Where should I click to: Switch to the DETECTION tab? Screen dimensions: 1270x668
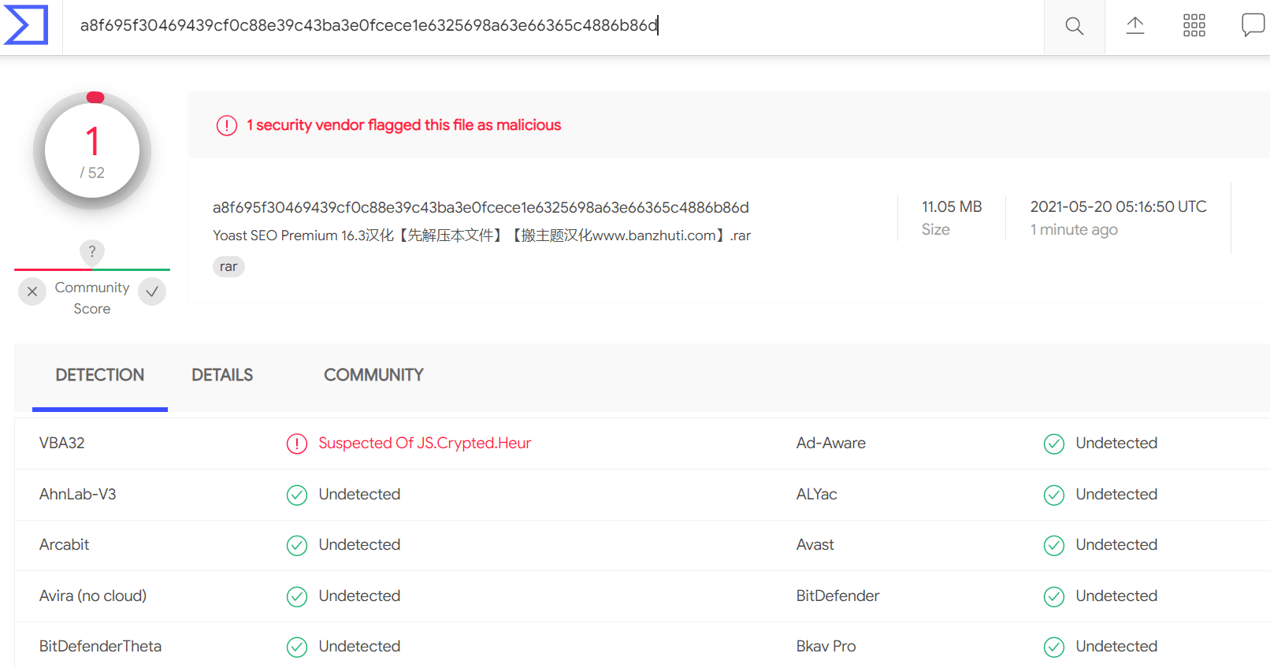[100, 375]
